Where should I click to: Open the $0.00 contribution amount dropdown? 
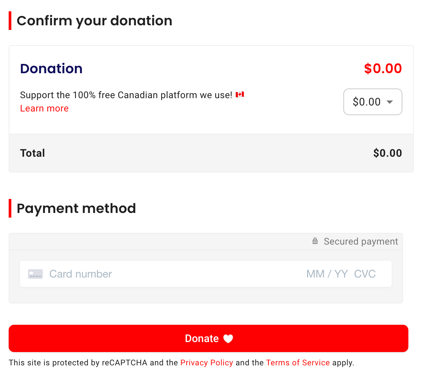point(372,102)
